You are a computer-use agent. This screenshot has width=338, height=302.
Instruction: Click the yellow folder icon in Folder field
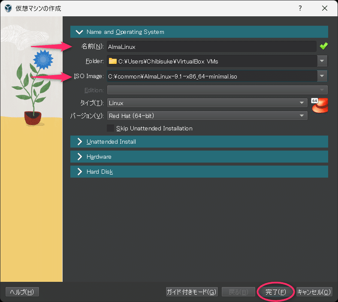pos(112,61)
